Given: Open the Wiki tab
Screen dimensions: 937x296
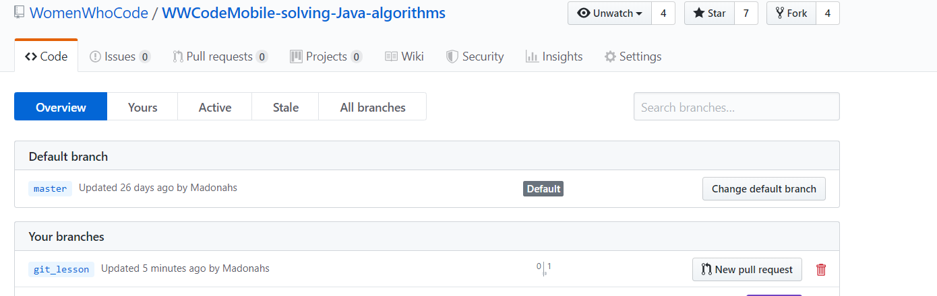Looking at the screenshot, I should (404, 57).
